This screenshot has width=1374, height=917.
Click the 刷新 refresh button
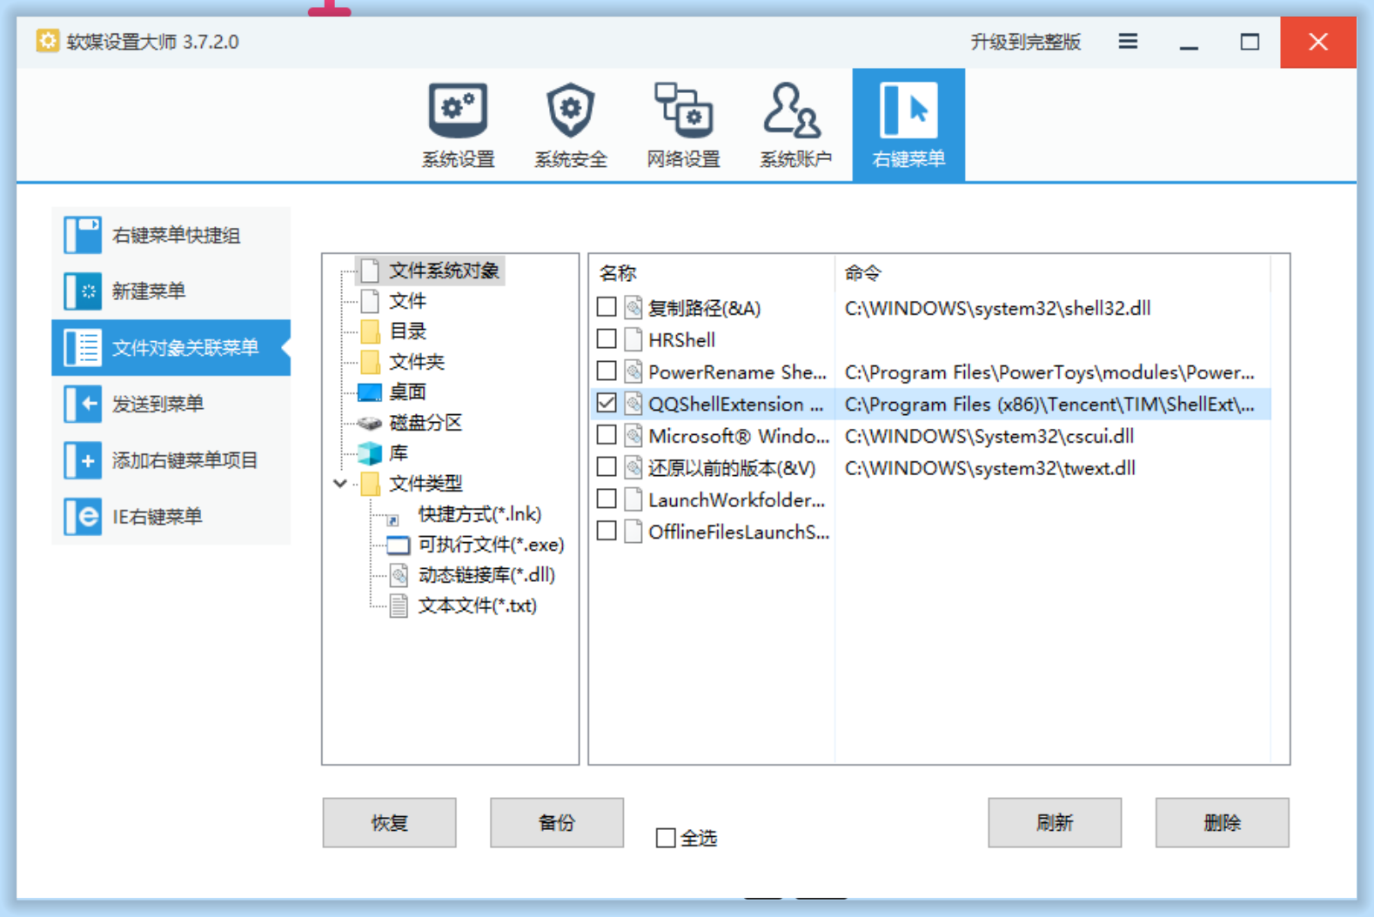point(1055,822)
